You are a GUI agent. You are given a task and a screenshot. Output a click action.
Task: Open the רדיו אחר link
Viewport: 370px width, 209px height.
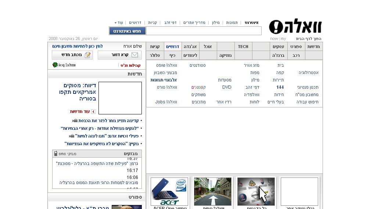pos(224,102)
